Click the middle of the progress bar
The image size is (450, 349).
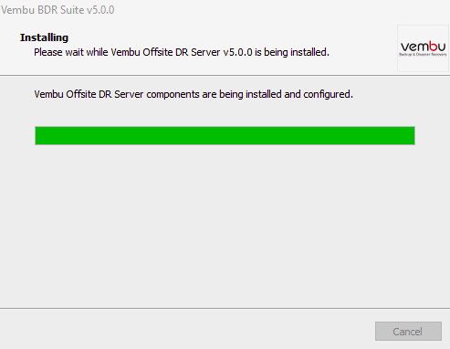point(225,135)
